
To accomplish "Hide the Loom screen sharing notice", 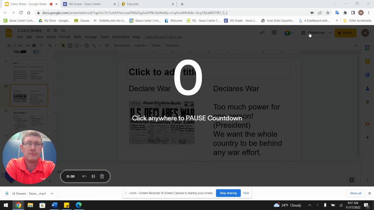I will click(246, 193).
